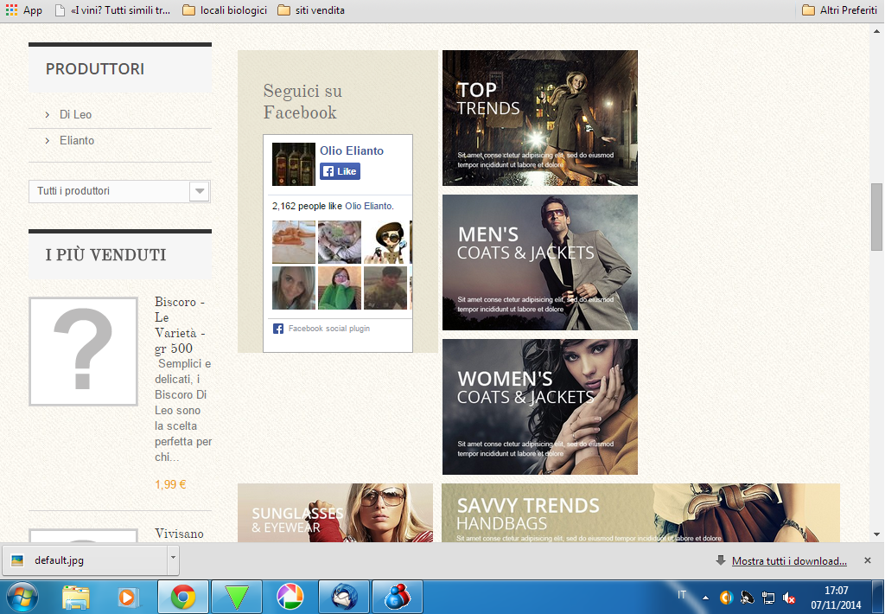Open the «I vini? Tutti simili tr... bookmark
The height and width of the screenshot is (614, 885).
pos(113,10)
